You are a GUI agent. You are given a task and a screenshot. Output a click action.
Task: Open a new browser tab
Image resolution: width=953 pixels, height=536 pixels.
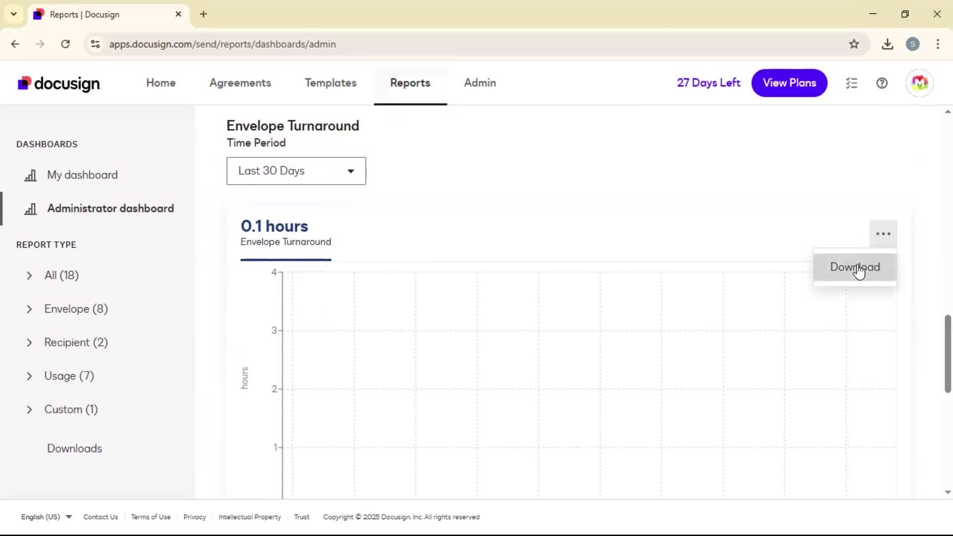pyautogui.click(x=204, y=14)
